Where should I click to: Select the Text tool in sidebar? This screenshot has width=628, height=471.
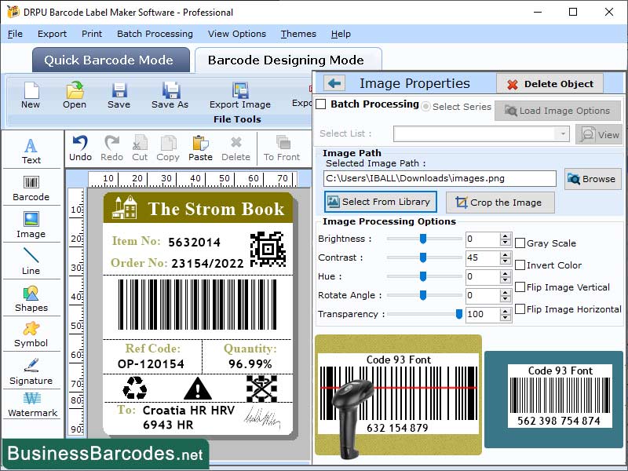point(31,151)
